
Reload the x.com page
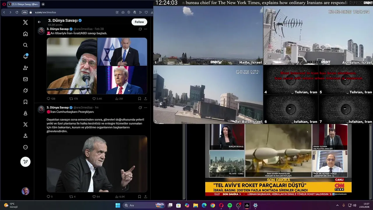(17, 12)
